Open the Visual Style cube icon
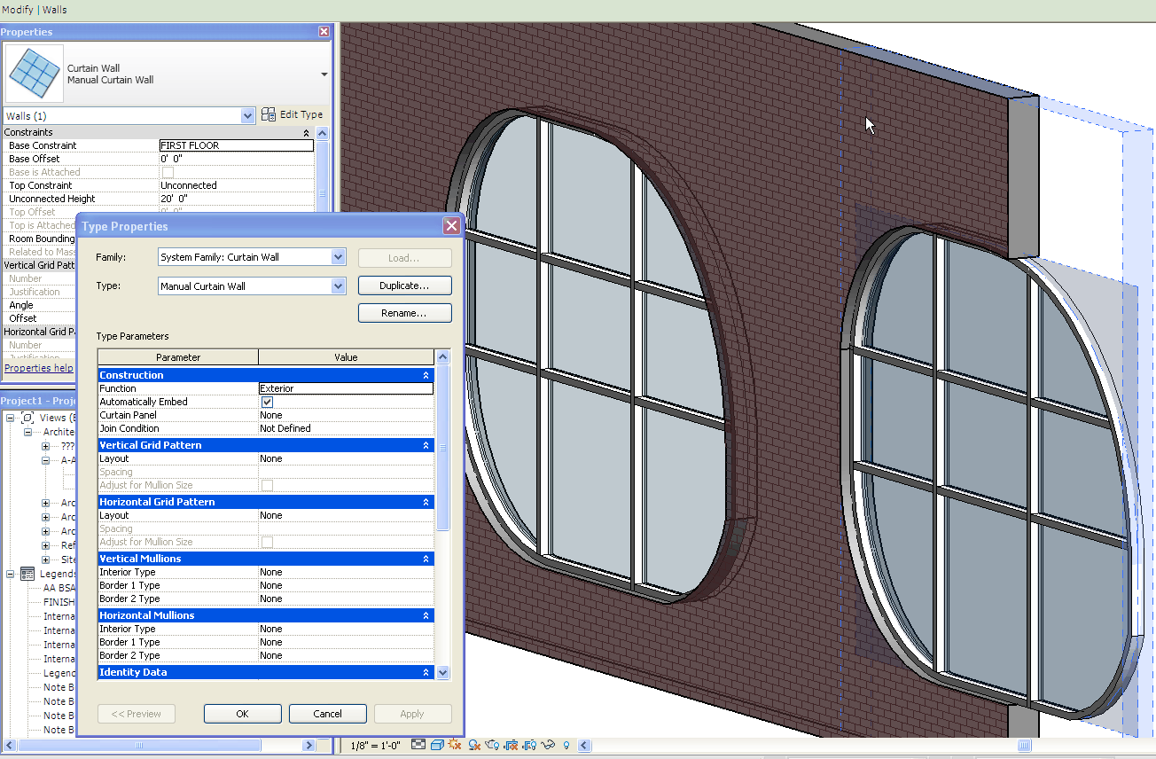This screenshot has height=759, width=1156. [437, 745]
